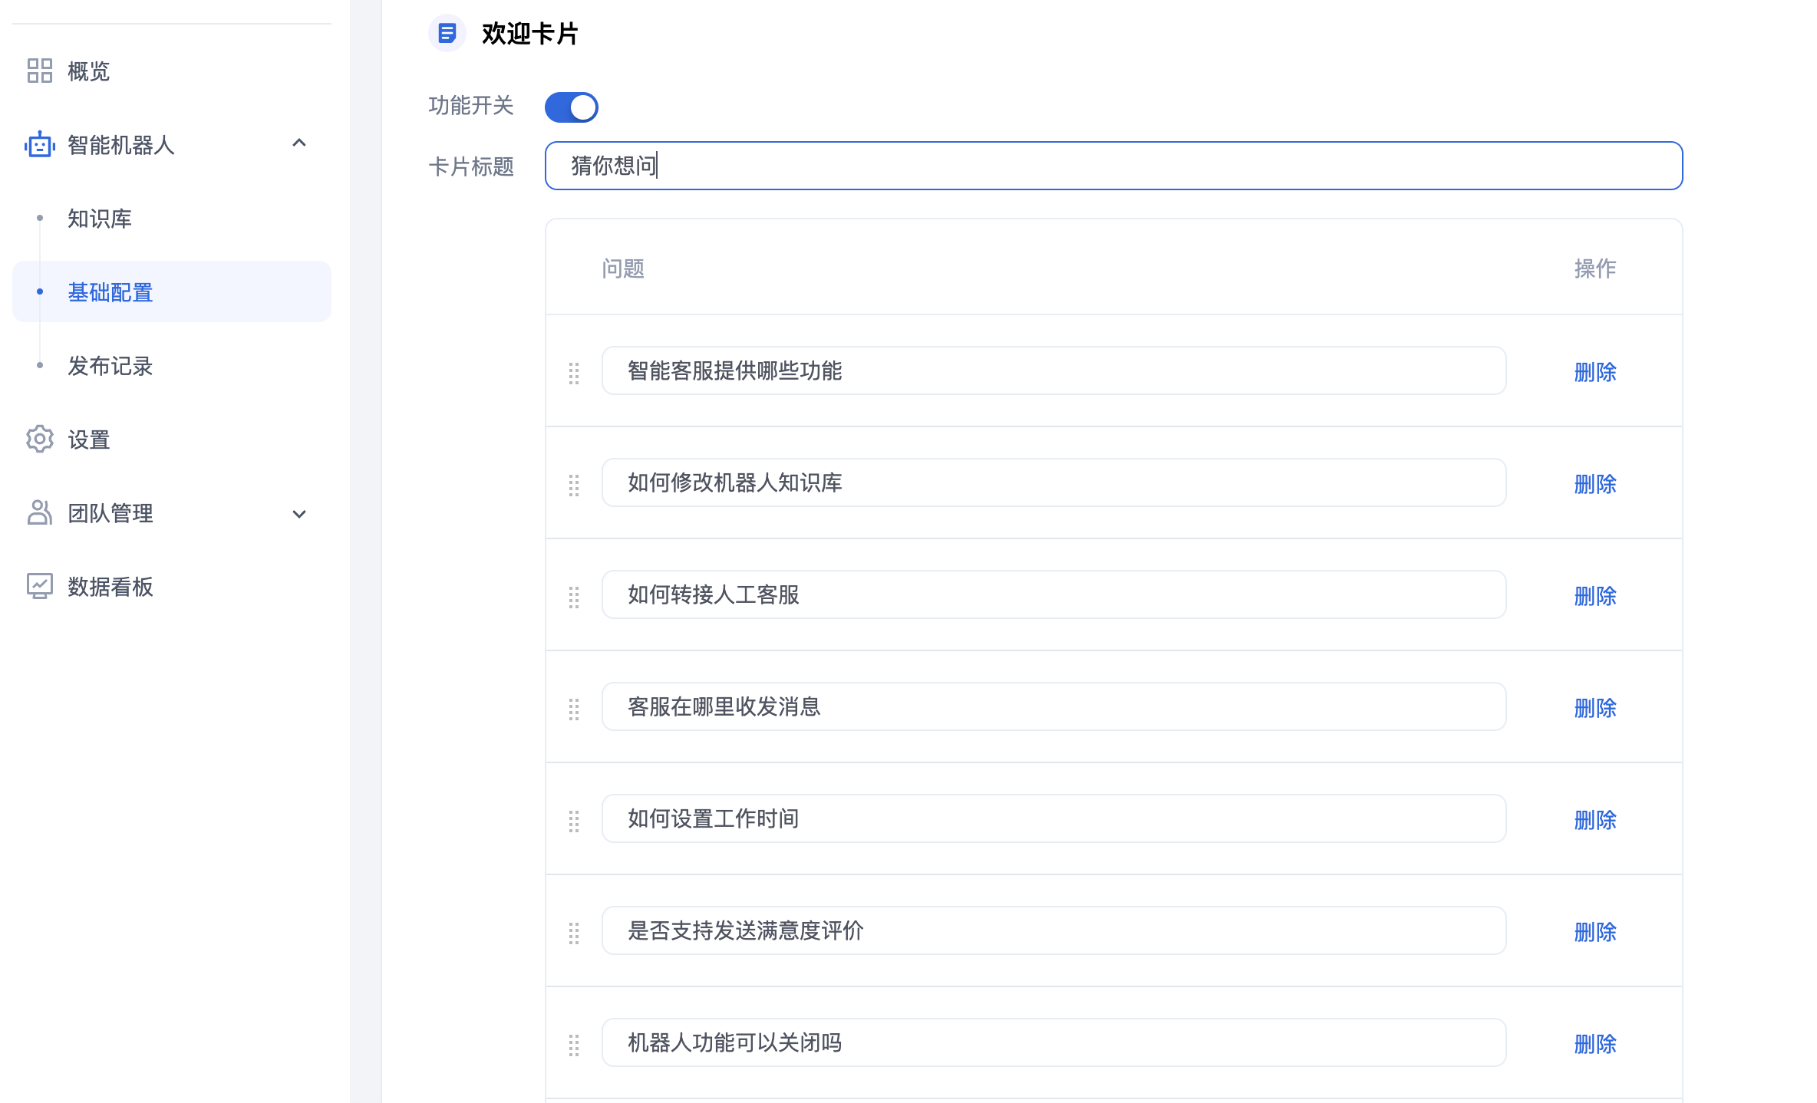Click the settings gear icon

(x=39, y=439)
